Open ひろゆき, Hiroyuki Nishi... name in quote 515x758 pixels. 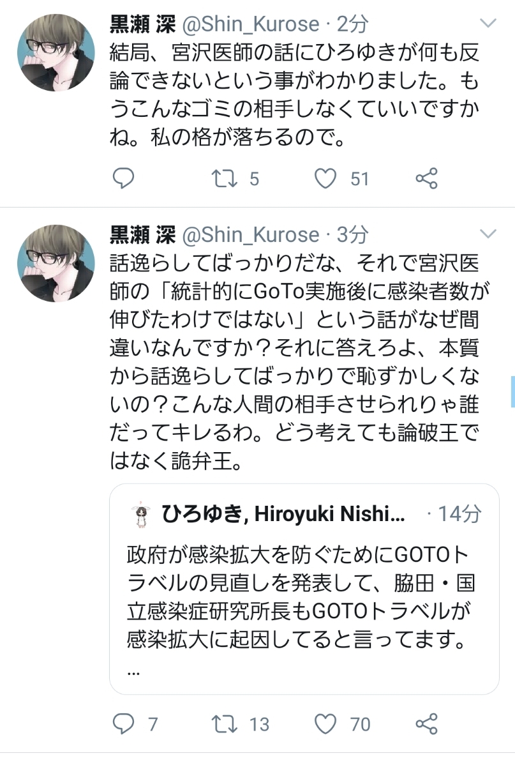[283, 514]
